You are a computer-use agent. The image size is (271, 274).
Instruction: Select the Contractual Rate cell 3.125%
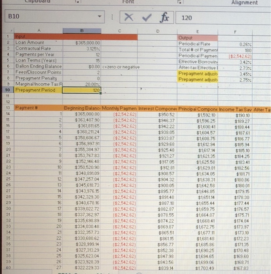82,49
